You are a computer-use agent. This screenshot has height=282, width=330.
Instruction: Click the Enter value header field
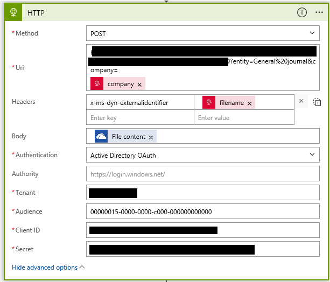tap(243, 118)
